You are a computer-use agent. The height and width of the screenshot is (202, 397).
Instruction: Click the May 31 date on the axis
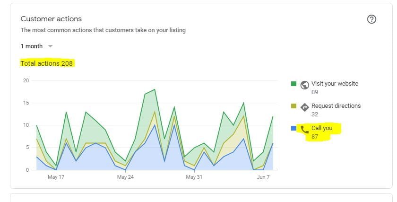tap(194, 177)
